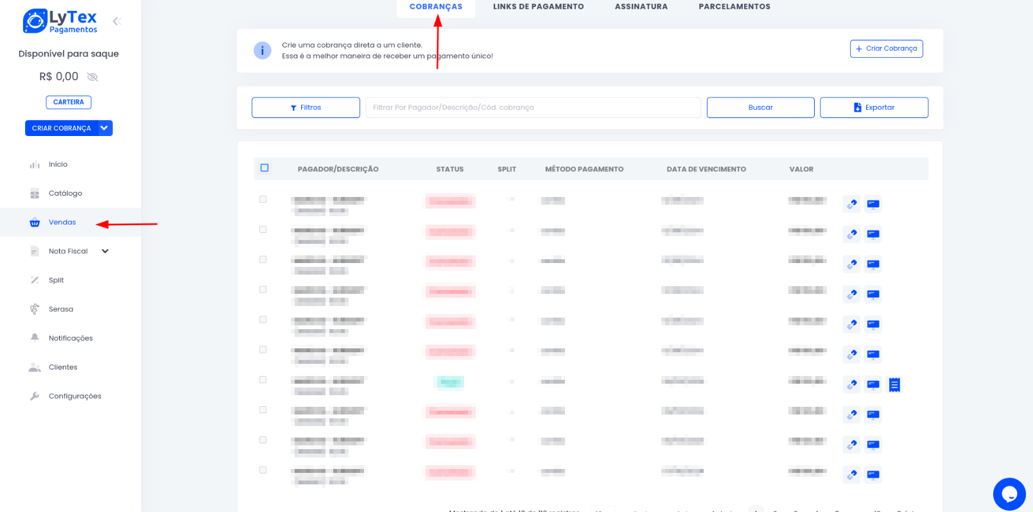The image size is (1033, 512).
Task: Check the fourth table row's checkbox
Action: click(x=263, y=290)
